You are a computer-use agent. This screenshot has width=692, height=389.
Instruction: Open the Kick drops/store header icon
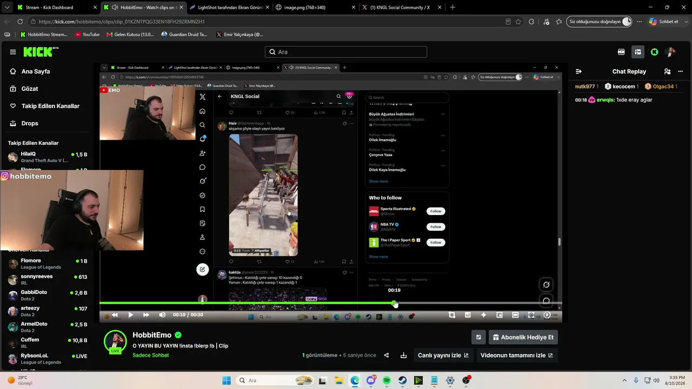(x=621, y=52)
